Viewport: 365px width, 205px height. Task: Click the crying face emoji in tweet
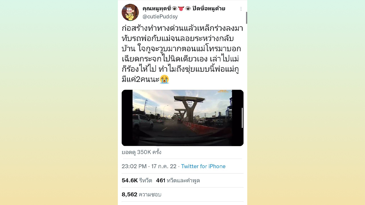coord(165,79)
